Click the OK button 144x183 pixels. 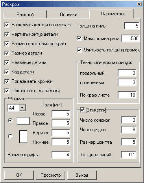[x=19, y=175]
